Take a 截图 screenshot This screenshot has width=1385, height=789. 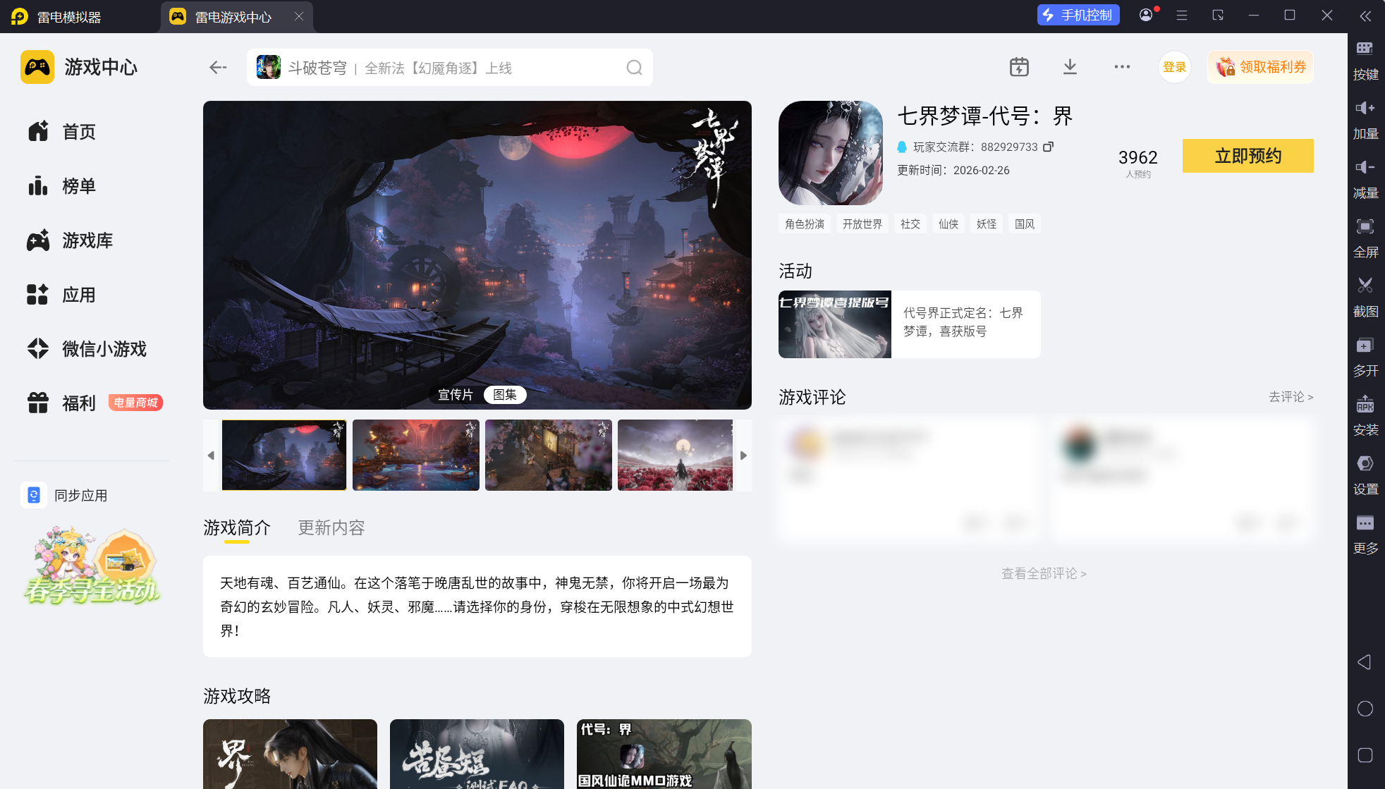(1365, 298)
